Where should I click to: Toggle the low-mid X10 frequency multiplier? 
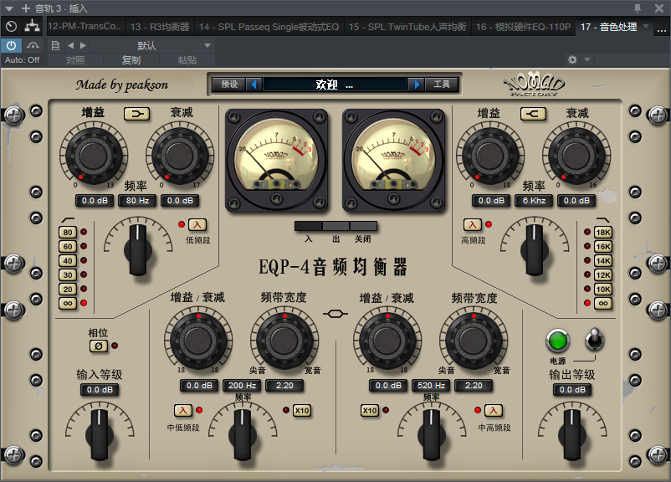[302, 411]
